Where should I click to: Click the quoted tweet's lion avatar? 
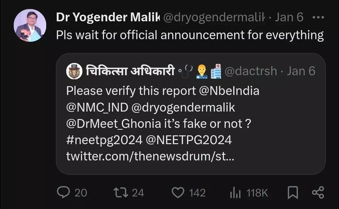tap(74, 71)
